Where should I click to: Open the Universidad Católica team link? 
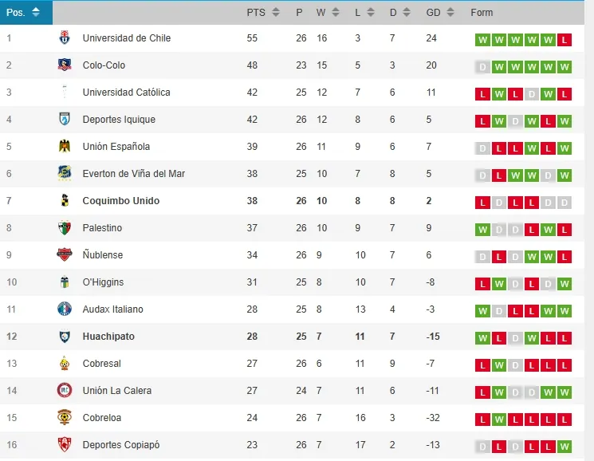coord(126,93)
